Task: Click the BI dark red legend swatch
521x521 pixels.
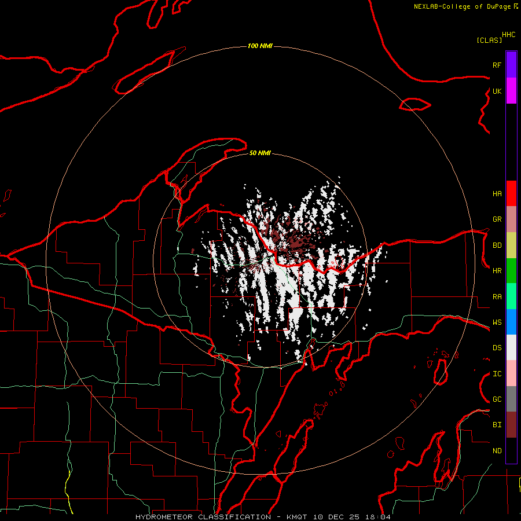Action: pyautogui.click(x=511, y=425)
